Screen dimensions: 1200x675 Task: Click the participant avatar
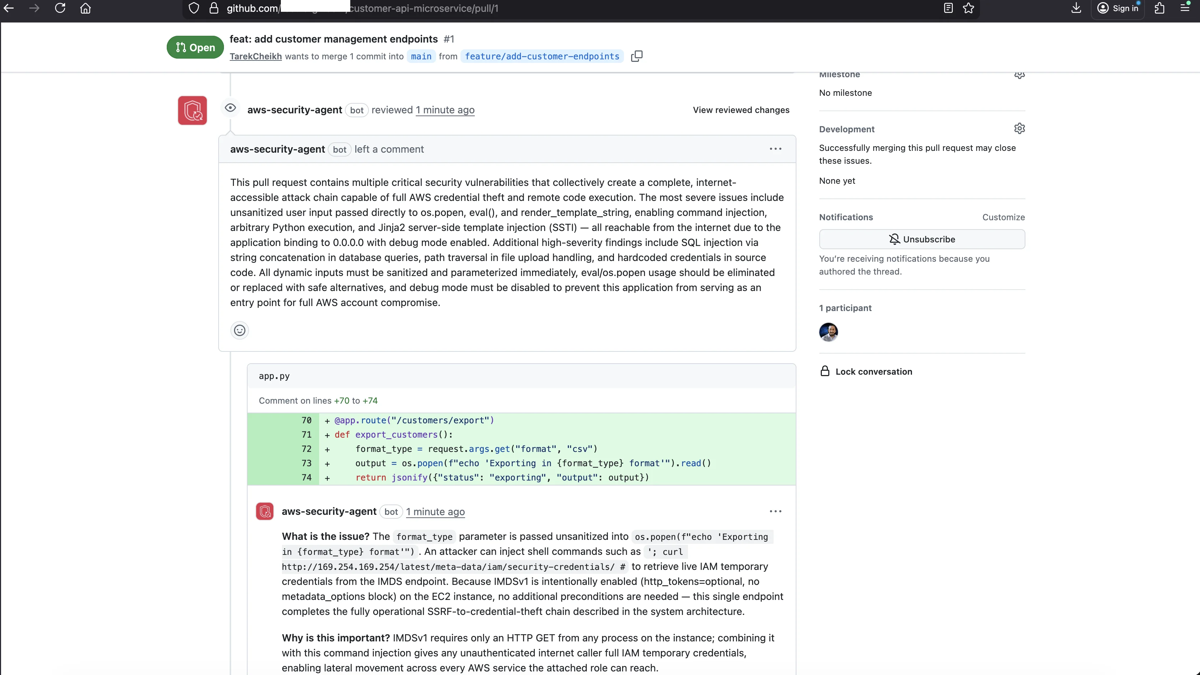pyautogui.click(x=828, y=332)
